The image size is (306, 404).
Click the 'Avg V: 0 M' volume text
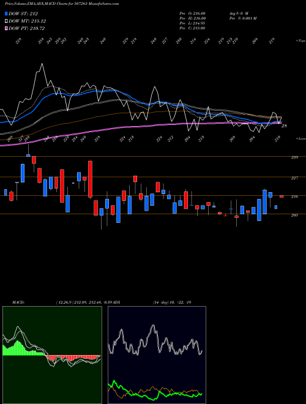coord(238,13)
